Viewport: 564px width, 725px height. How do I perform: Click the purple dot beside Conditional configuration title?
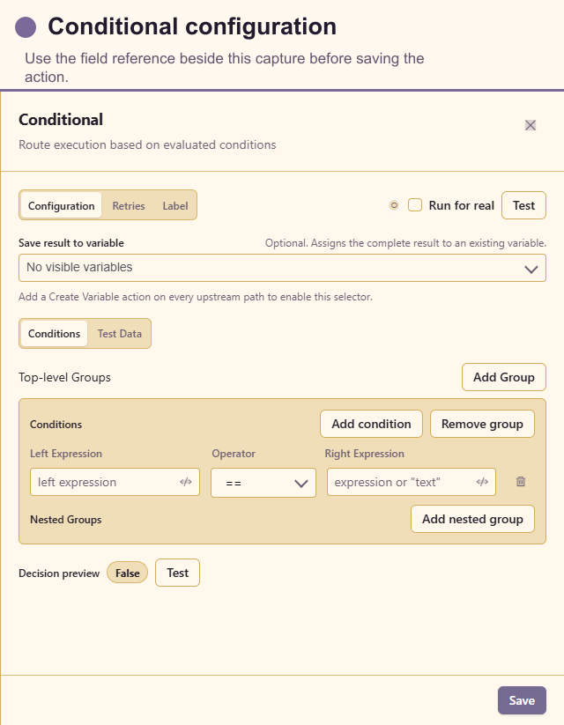26,26
